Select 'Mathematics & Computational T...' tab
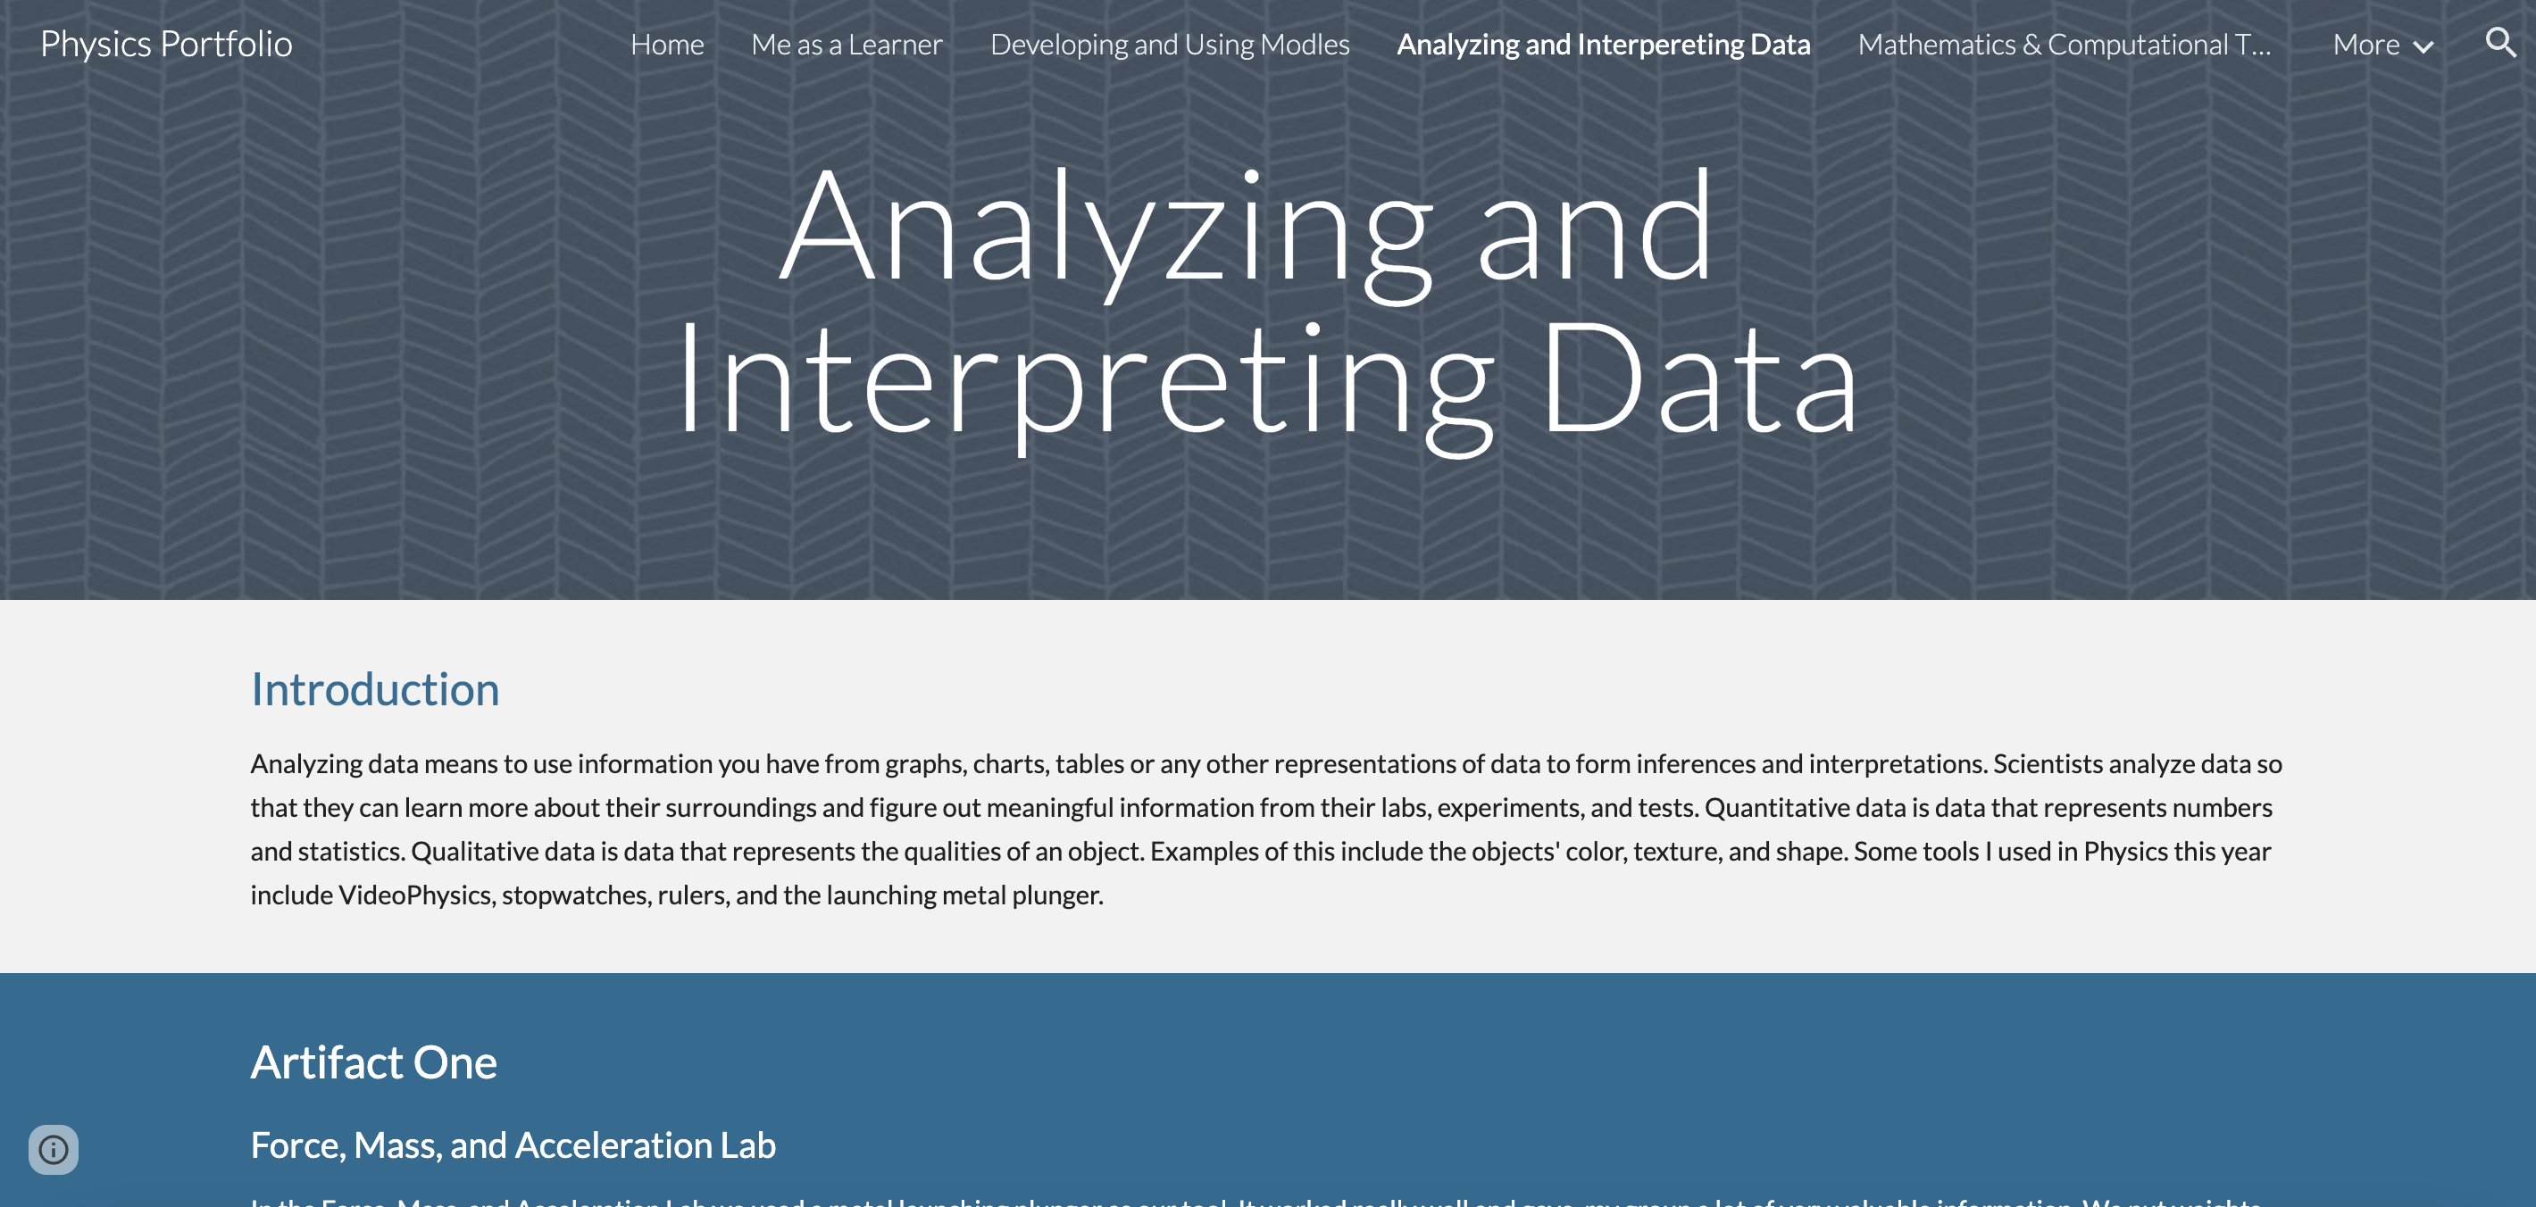 coord(2062,44)
